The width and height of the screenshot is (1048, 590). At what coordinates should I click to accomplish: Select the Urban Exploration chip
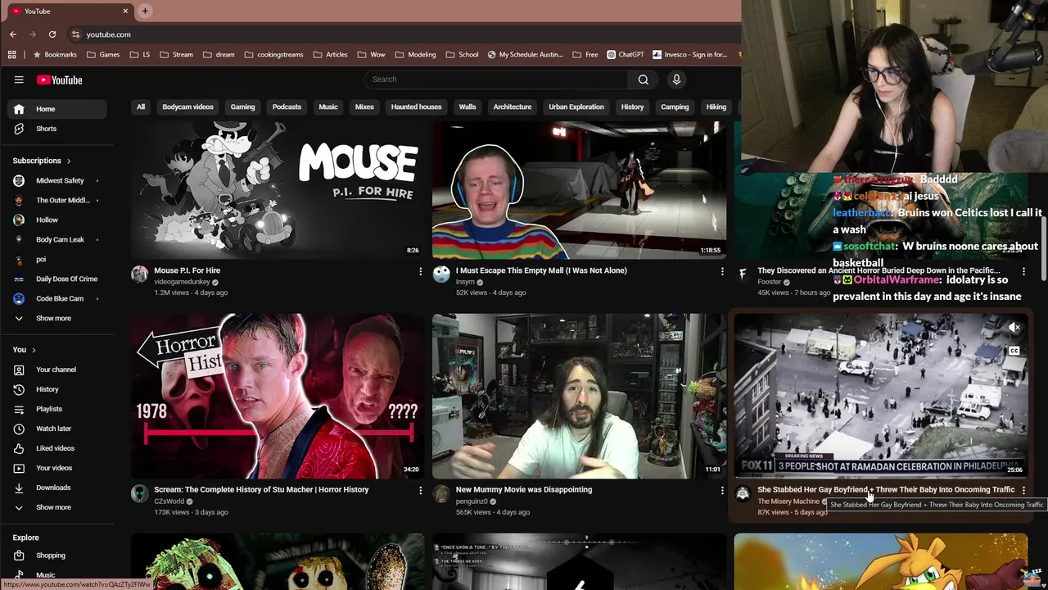click(576, 107)
